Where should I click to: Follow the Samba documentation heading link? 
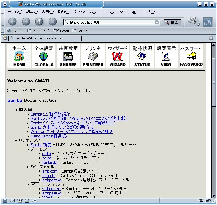[15, 100]
